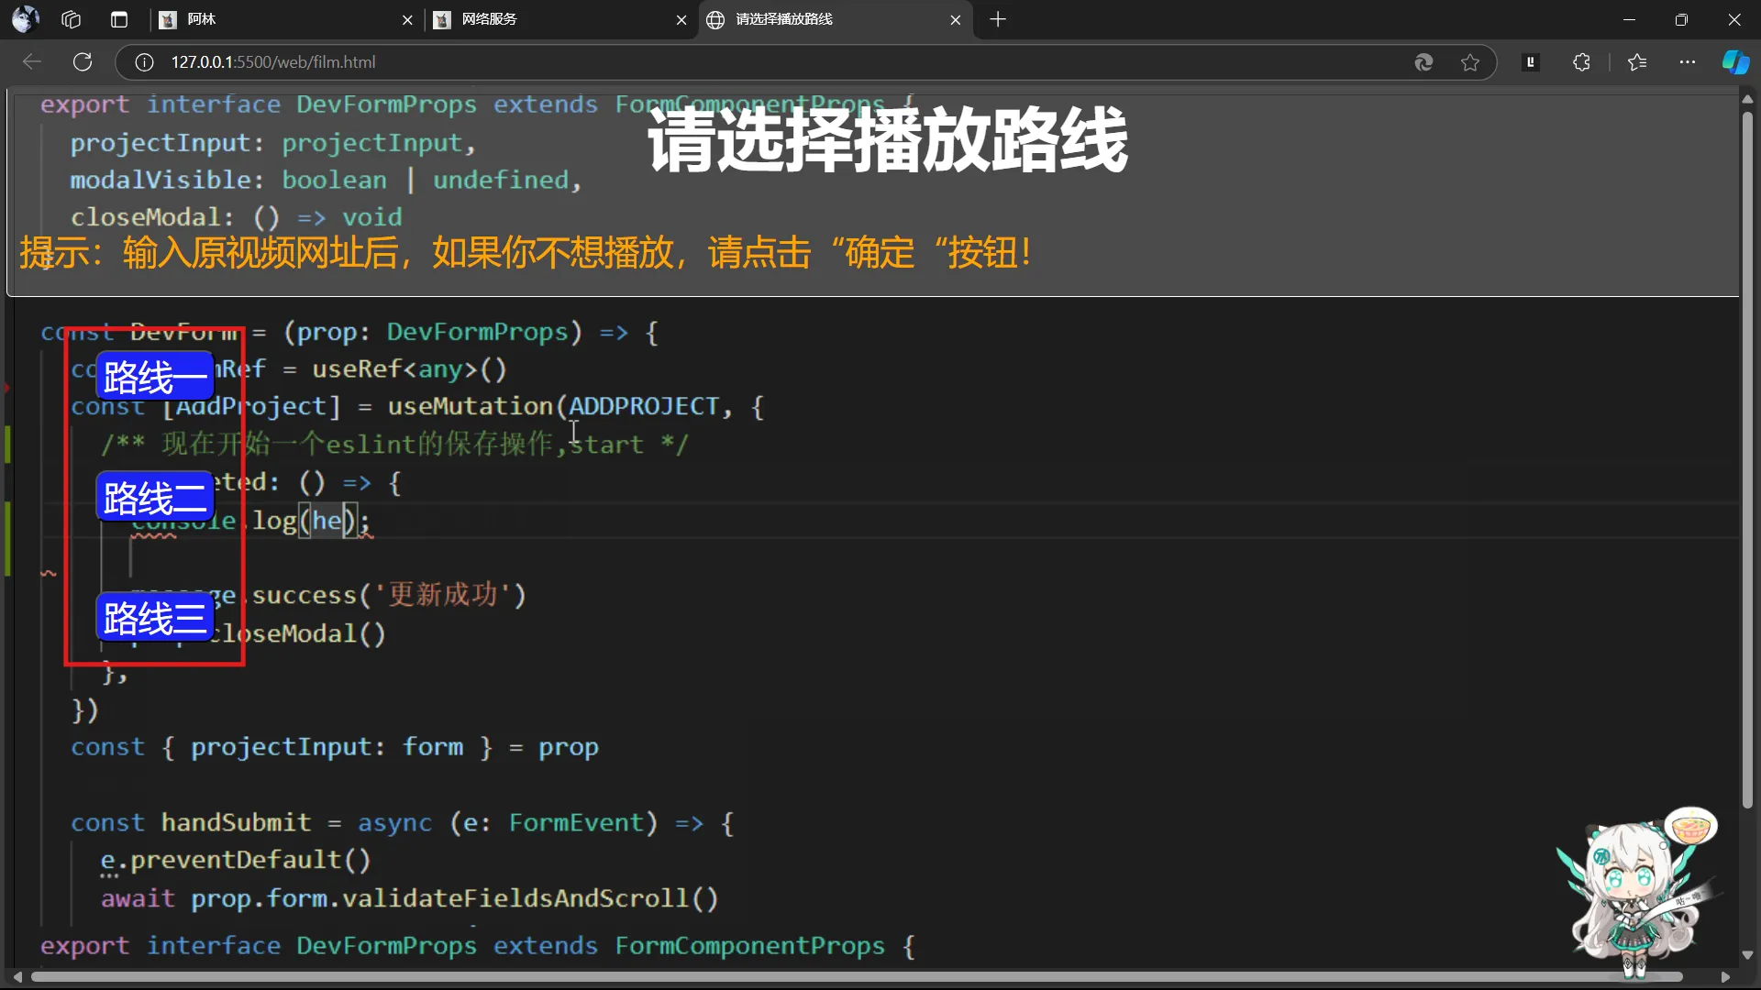Choose the 路线一 button
This screenshot has width=1761, height=990.
click(x=155, y=377)
